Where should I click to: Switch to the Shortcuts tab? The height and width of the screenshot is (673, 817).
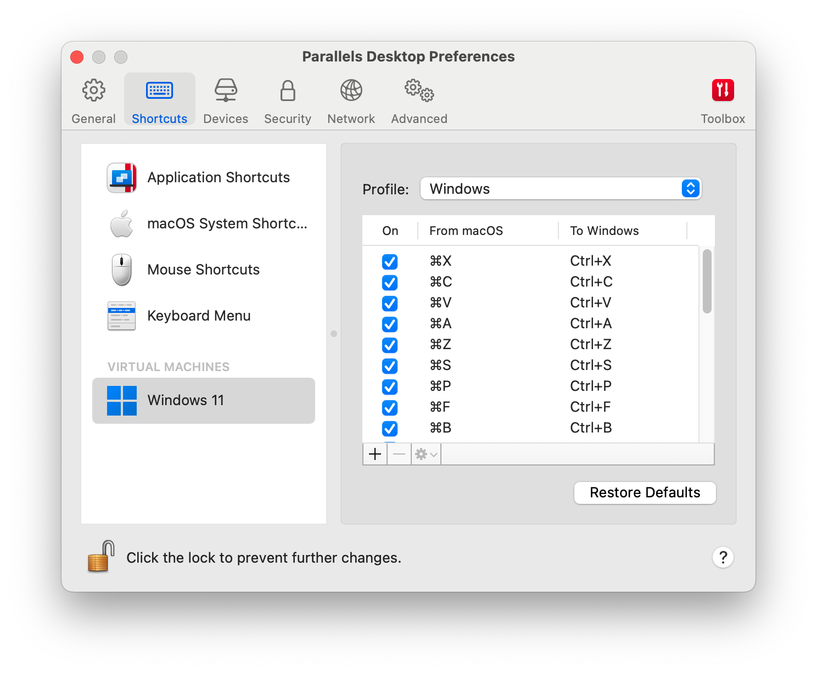pos(159,99)
